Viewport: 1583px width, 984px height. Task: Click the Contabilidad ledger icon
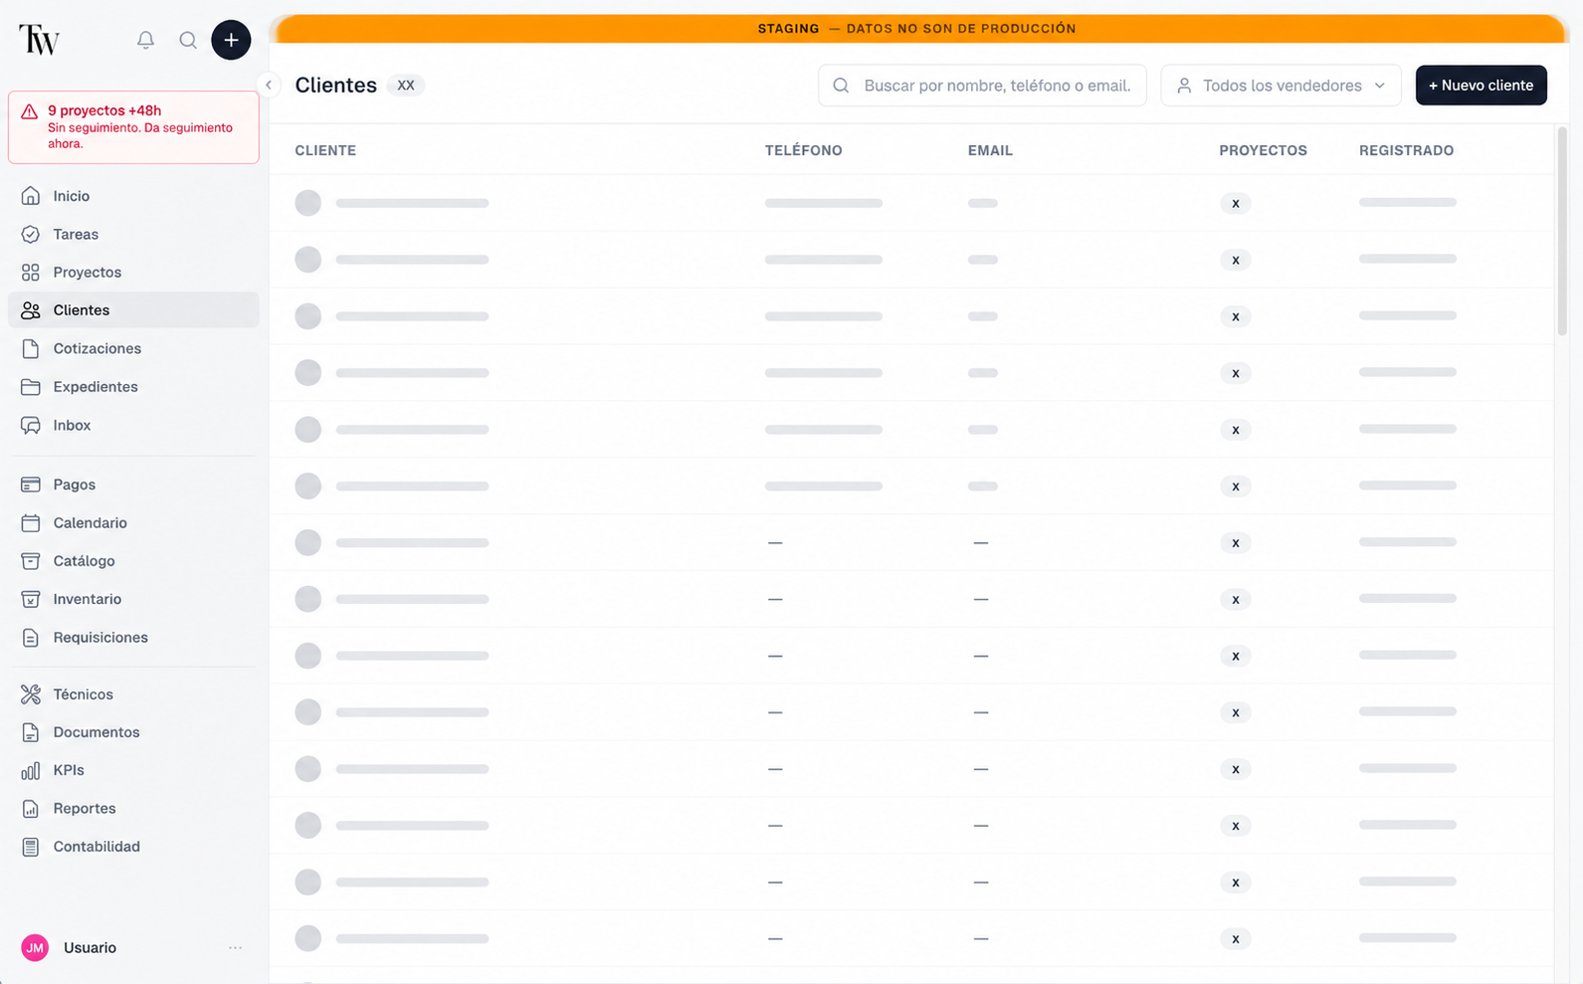(31, 847)
